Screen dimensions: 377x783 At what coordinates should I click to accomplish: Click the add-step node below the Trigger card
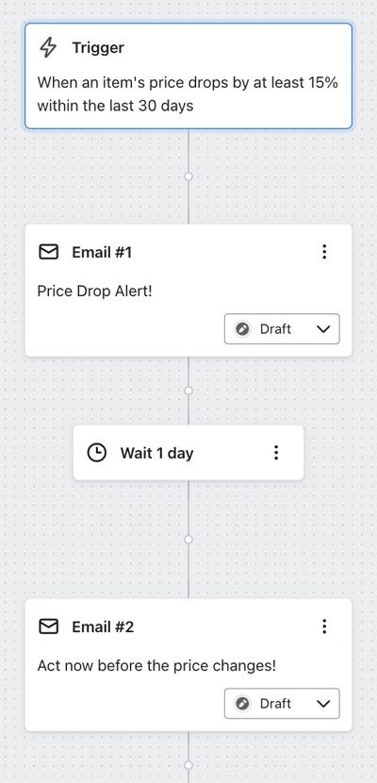pyautogui.click(x=188, y=176)
